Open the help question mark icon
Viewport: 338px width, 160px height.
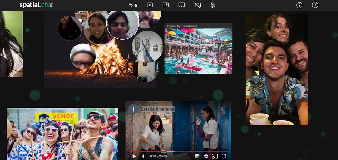[x=299, y=5]
